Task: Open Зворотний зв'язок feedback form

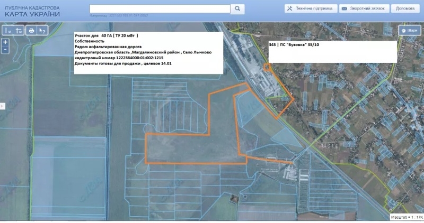Action: tap(365, 8)
